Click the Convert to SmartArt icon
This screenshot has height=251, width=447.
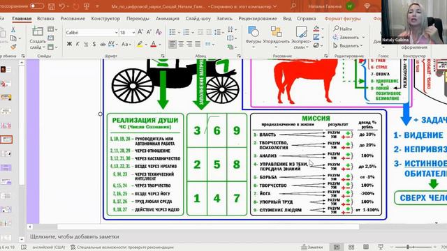(x=230, y=47)
